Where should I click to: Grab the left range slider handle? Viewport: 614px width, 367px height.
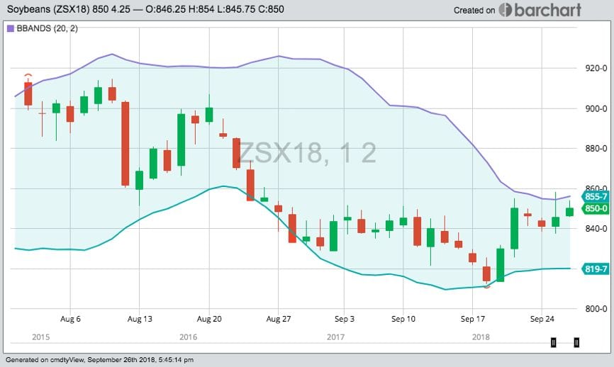click(x=553, y=343)
